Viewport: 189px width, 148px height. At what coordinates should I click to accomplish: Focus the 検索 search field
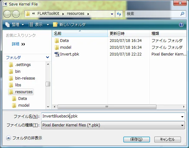(x=153, y=14)
